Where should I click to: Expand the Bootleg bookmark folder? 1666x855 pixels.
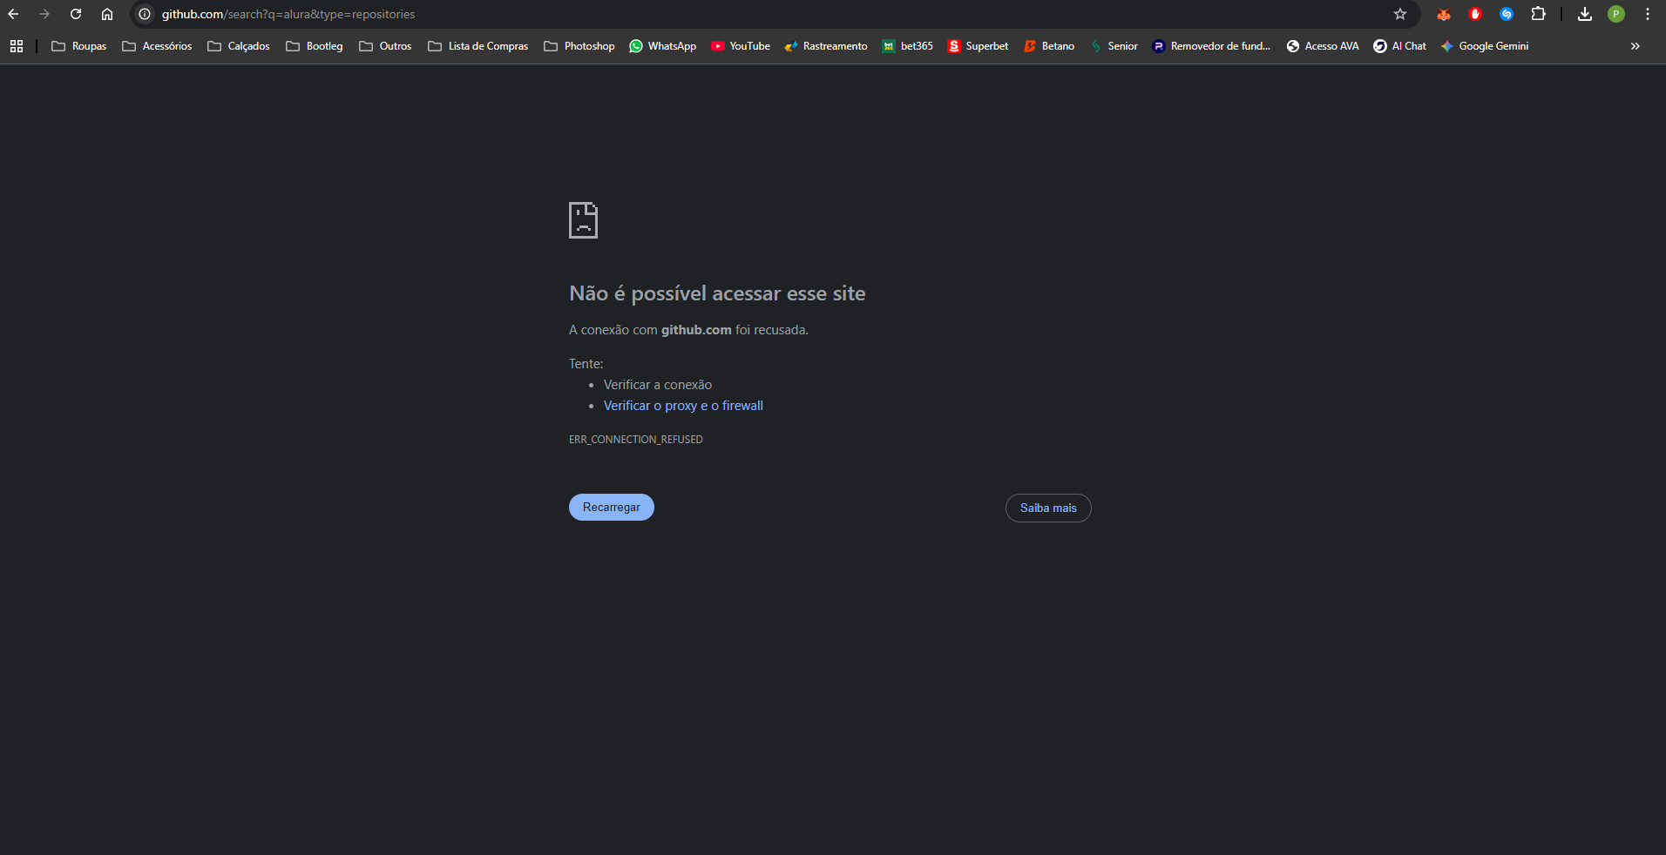pyautogui.click(x=315, y=46)
